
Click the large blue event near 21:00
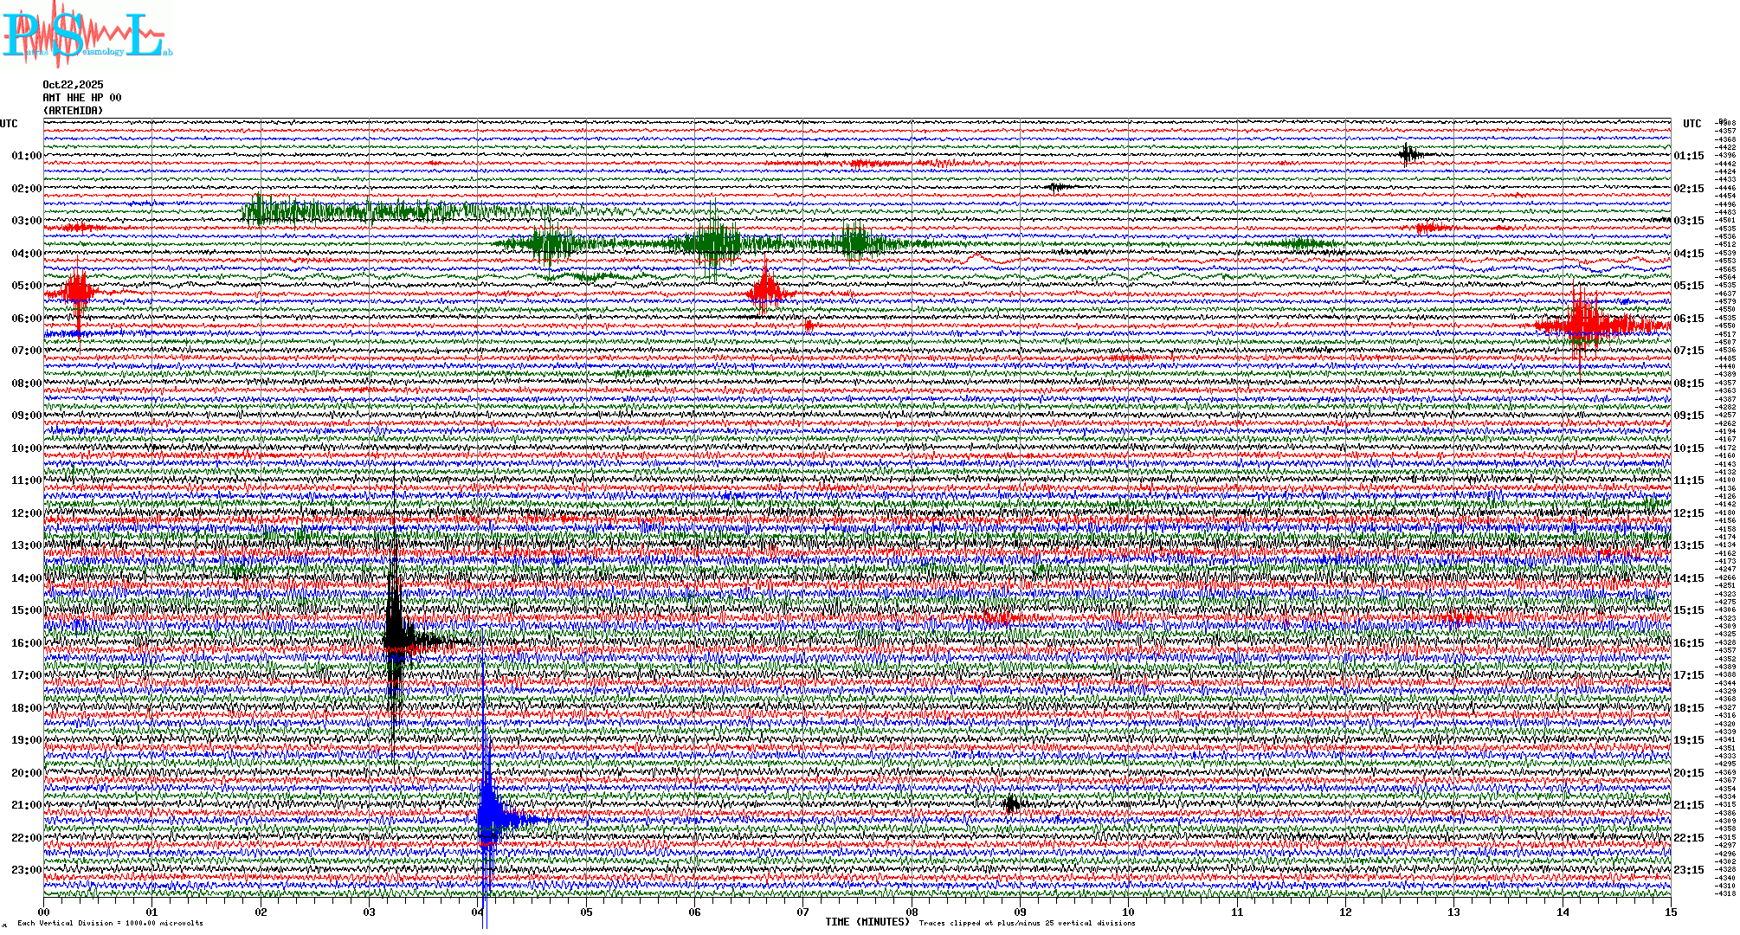click(x=490, y=818)
